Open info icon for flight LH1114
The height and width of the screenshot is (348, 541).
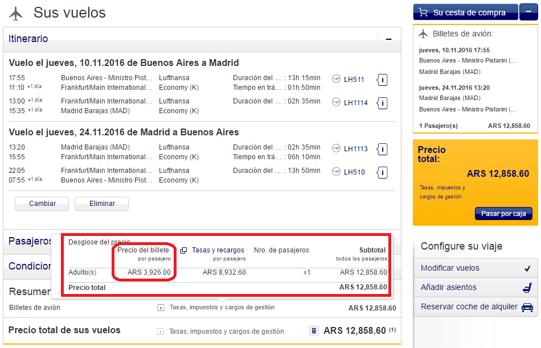pyautogui.click(x=382, y=103)
